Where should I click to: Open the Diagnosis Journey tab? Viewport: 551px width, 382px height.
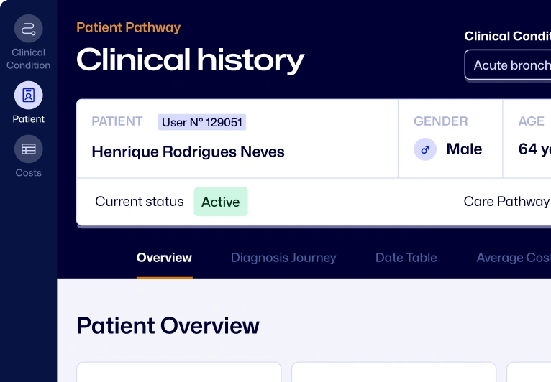coord(283,258)
